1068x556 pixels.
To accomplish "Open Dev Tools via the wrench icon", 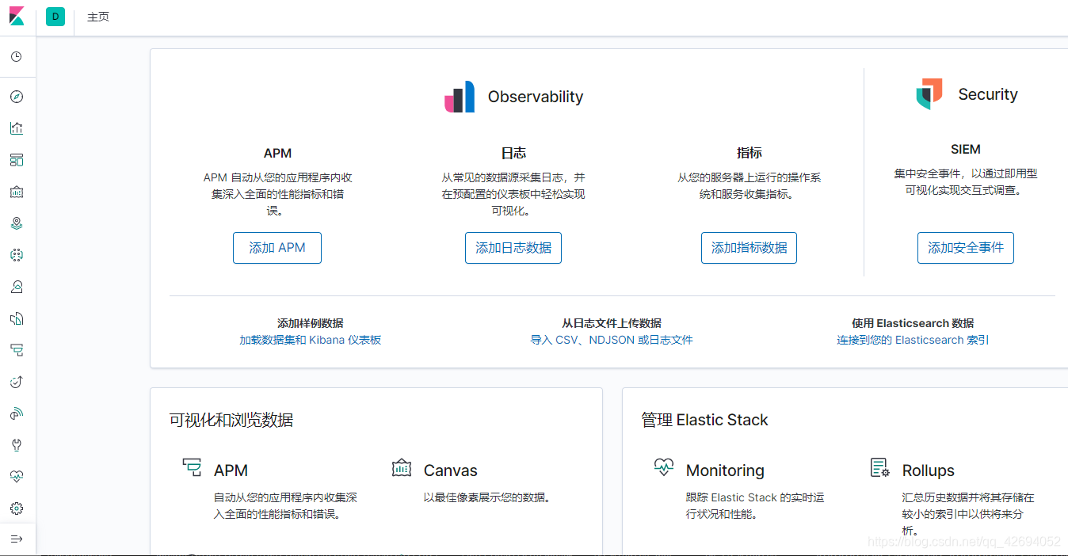I will 17,445.
